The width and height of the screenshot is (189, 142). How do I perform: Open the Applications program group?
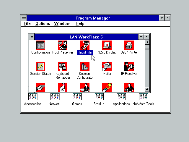pos(121,96)
